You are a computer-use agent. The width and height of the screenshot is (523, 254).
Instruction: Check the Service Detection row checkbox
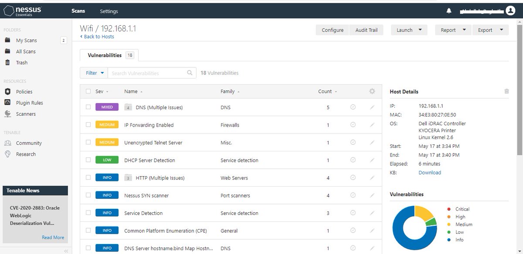[88, 213]
